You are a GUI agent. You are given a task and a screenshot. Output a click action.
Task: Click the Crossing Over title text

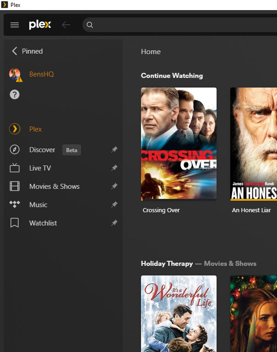pos(161,210)
